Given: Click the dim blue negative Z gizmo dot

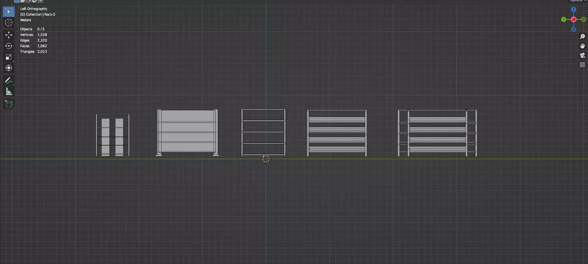Looking at the screenshot, I should pos(573,29).
